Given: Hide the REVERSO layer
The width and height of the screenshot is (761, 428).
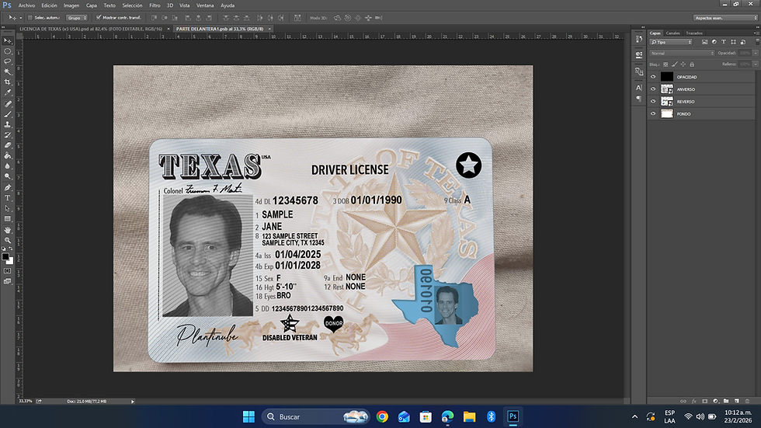Looking at the screenshot, I should click(653, 102).
